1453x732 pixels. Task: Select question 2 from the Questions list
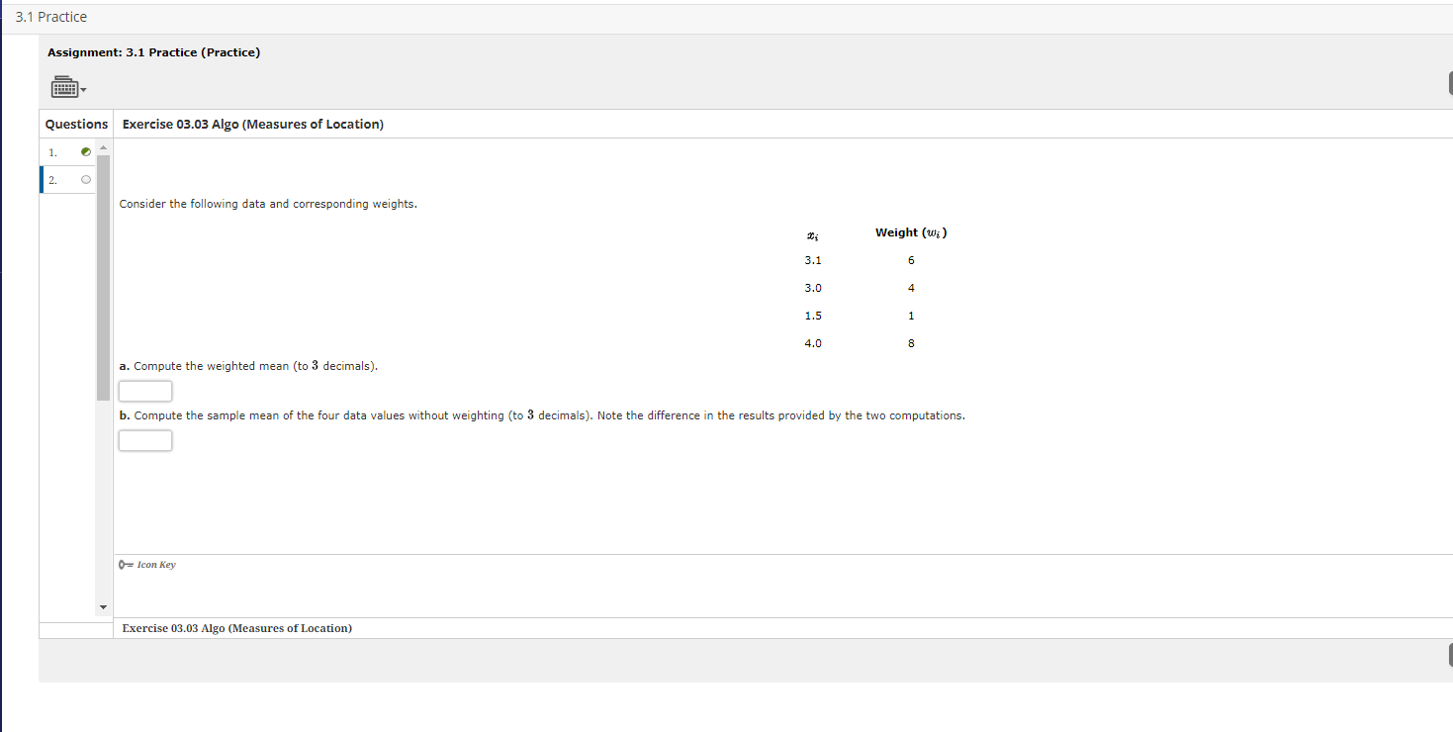52,179
